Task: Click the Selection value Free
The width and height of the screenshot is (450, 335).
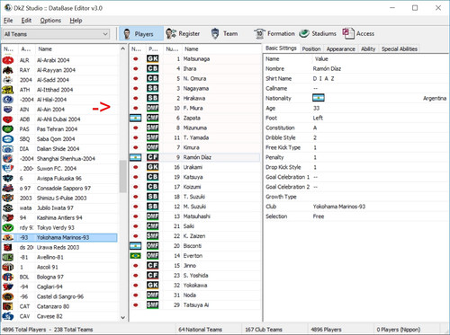Action: pyautogui.click(x=319, y=216)
